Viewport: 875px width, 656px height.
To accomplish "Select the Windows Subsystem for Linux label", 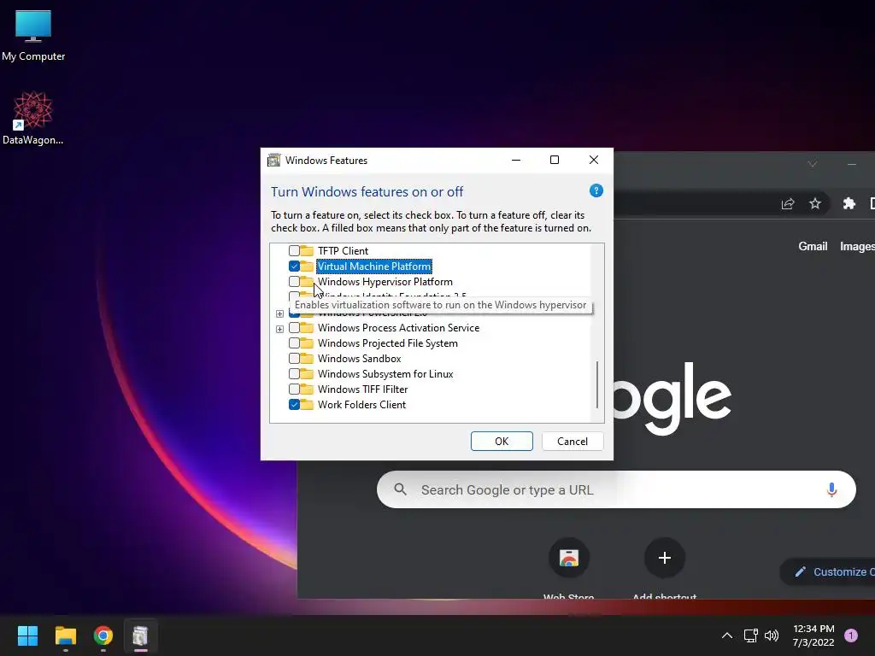I will pos(385,374).
